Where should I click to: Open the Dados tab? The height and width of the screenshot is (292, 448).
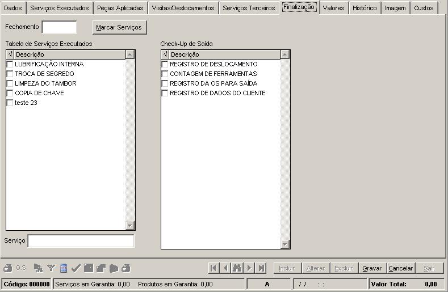pyautogui.click(x=13, y=8)
